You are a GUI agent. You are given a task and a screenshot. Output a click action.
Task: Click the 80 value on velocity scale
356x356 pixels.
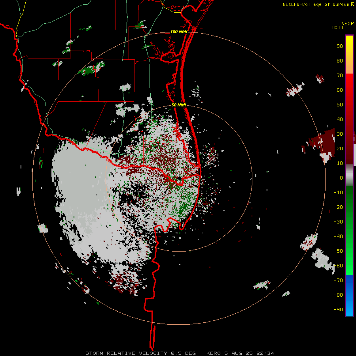pos(340,61)
